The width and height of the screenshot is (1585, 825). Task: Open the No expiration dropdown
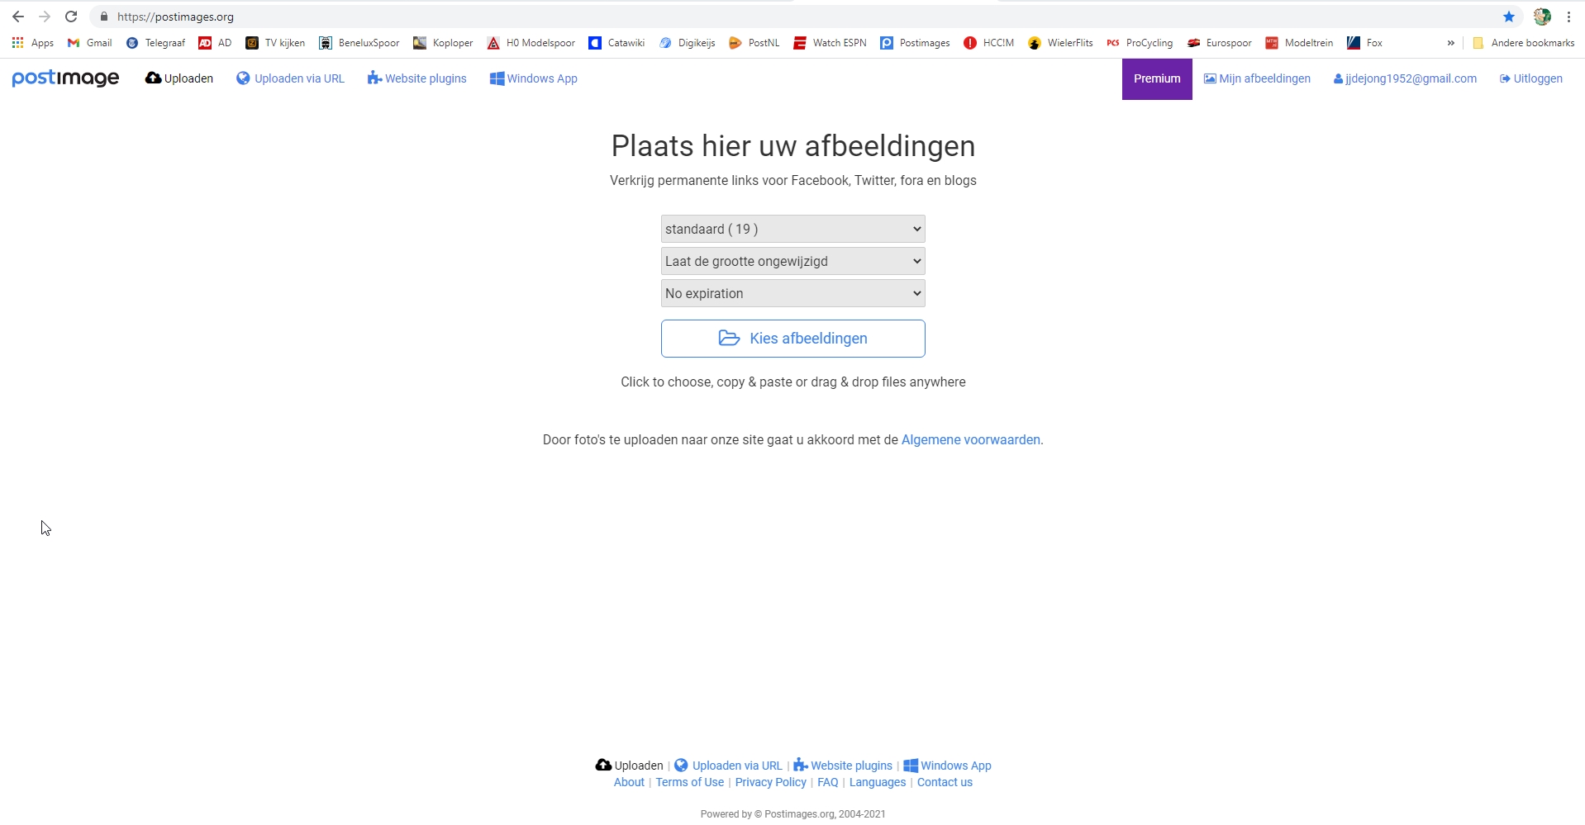pos(792,293)
